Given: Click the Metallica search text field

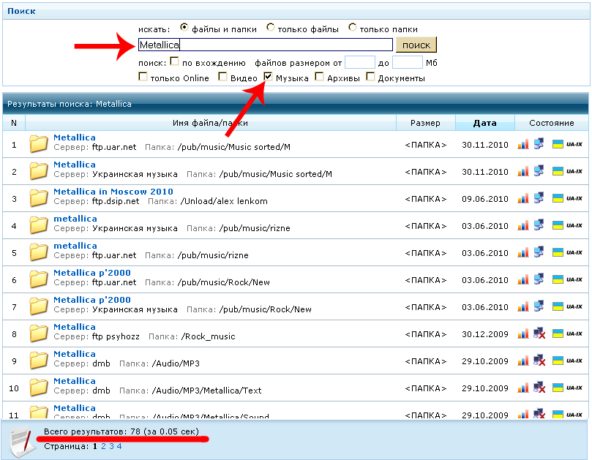Looking at the screenshot, I should (x=266, y=45).
